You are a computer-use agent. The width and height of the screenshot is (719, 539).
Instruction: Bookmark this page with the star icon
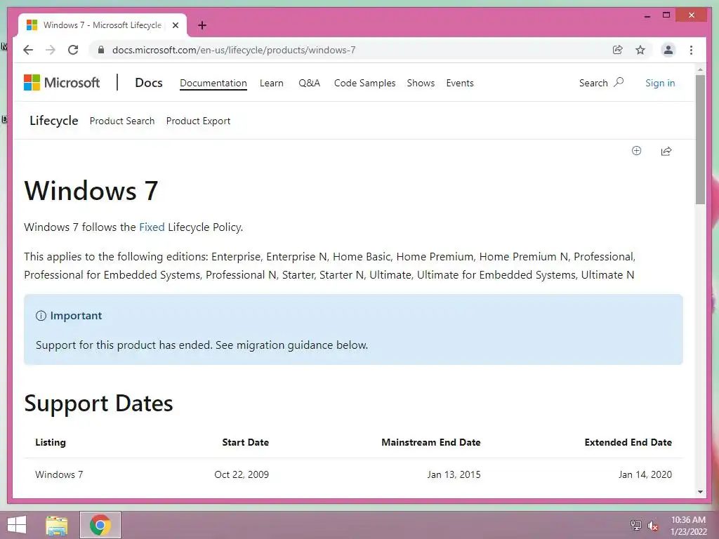point(640,50)
